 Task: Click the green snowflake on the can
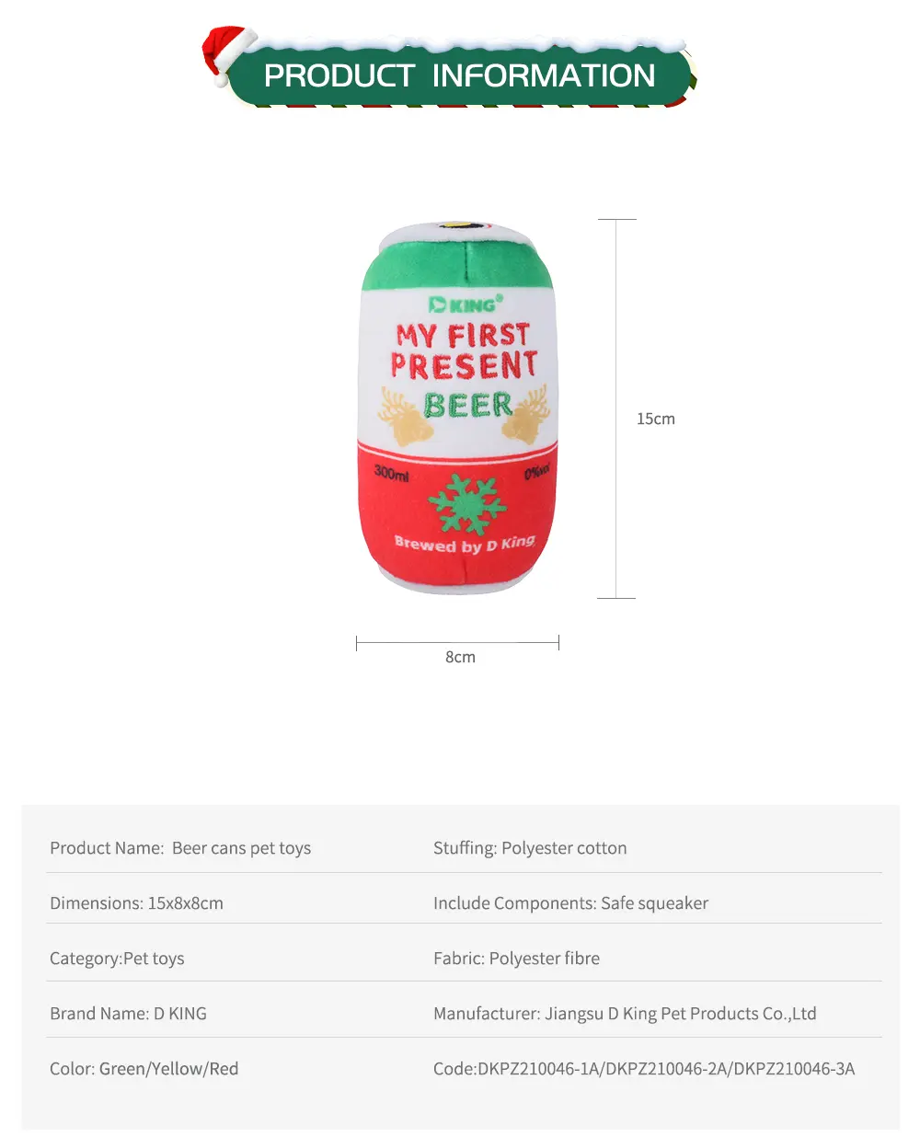467,504
